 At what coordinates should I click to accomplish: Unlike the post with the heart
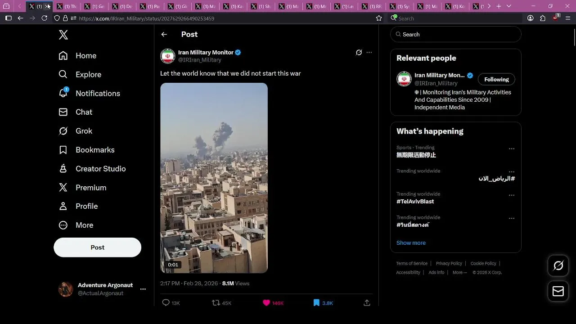(x=266, y=303)
